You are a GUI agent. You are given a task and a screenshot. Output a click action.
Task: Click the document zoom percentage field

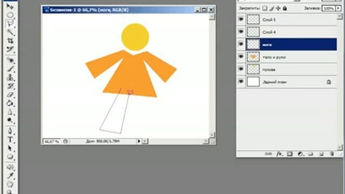[52, 141]
